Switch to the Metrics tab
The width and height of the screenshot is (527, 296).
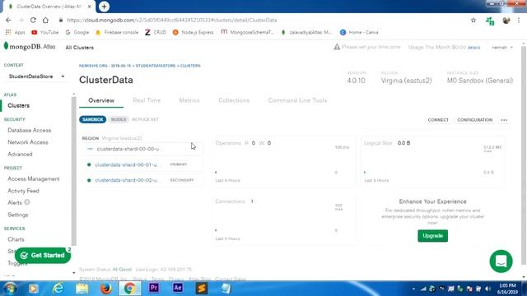tap(189, 100)
